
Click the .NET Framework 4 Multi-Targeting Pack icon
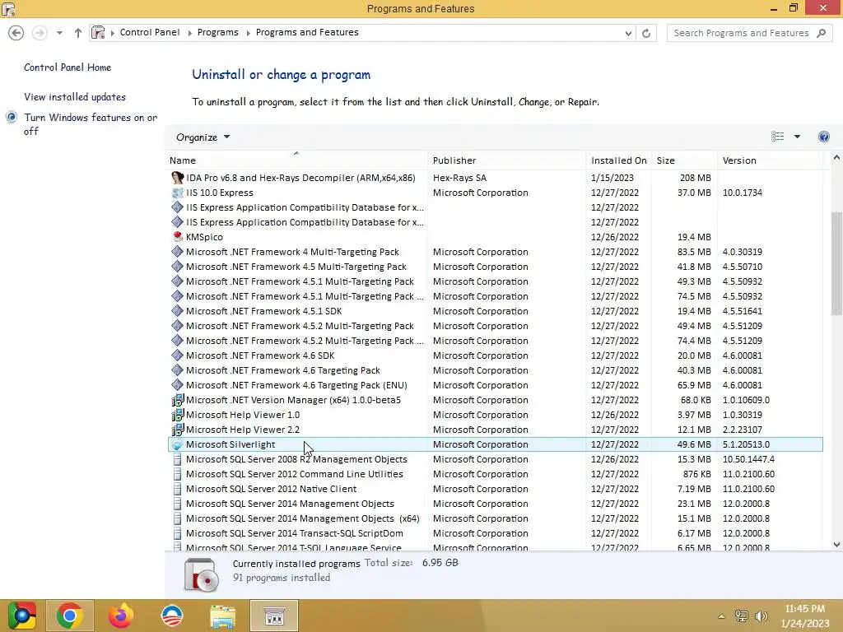178,252
